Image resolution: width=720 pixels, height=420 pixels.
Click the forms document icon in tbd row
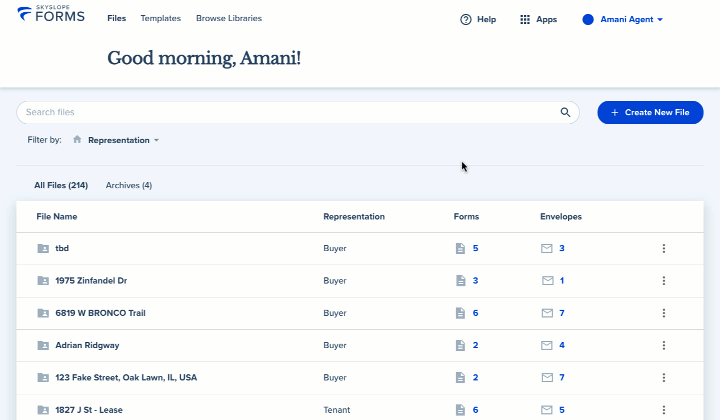(x=460, y=248)
